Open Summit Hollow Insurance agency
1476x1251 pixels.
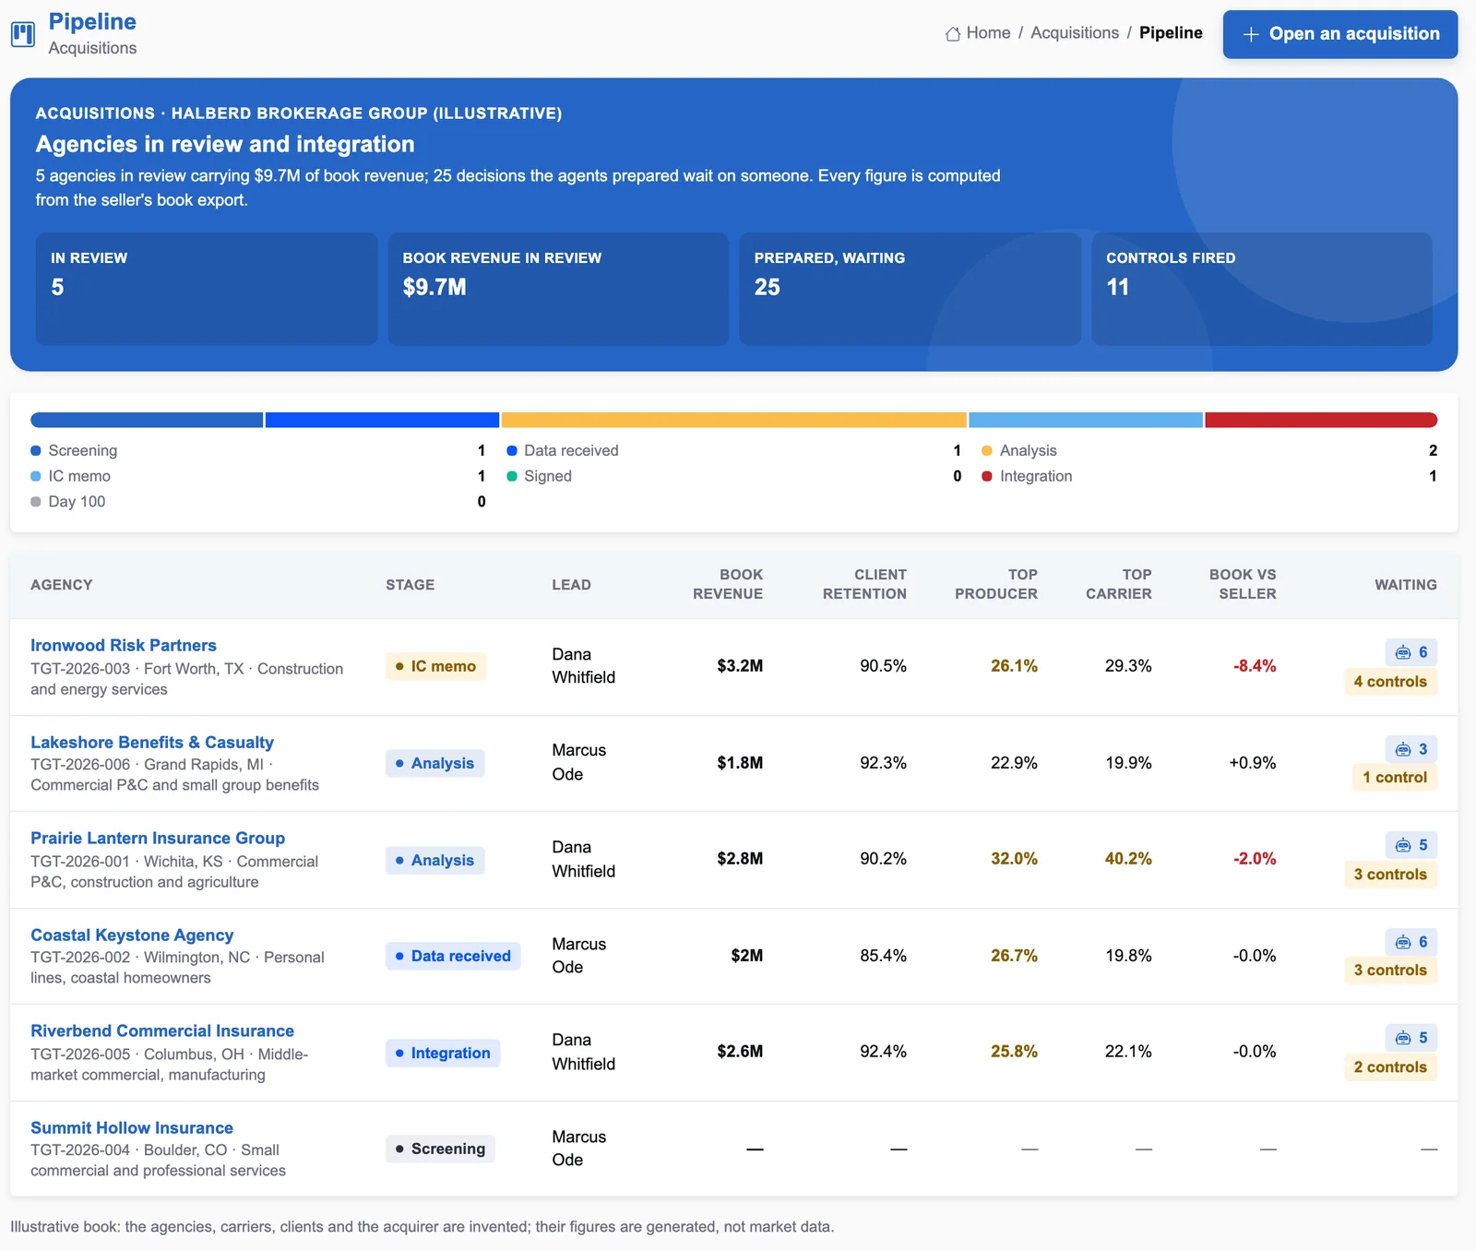click(132, 1127)
